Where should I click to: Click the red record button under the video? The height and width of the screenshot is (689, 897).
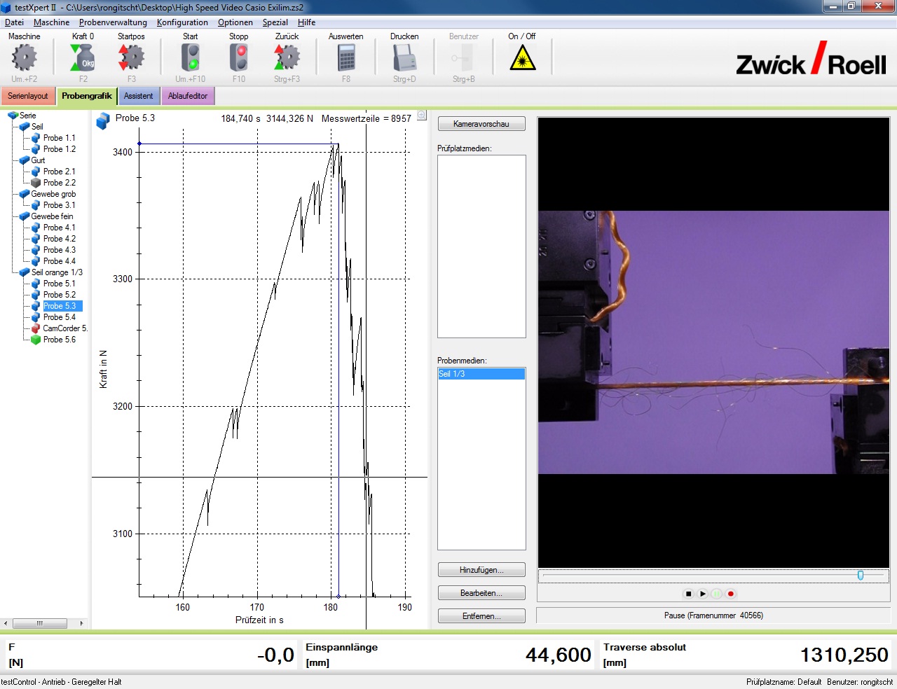[x=730, y=593]
